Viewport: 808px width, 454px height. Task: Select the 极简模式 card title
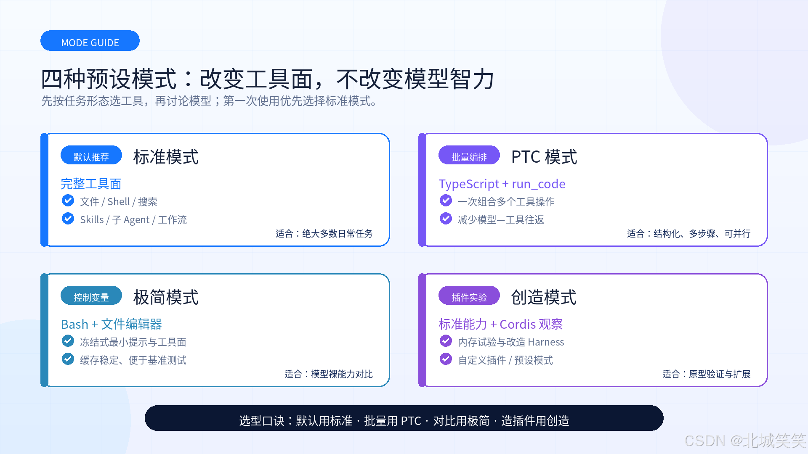pos(166,297)
